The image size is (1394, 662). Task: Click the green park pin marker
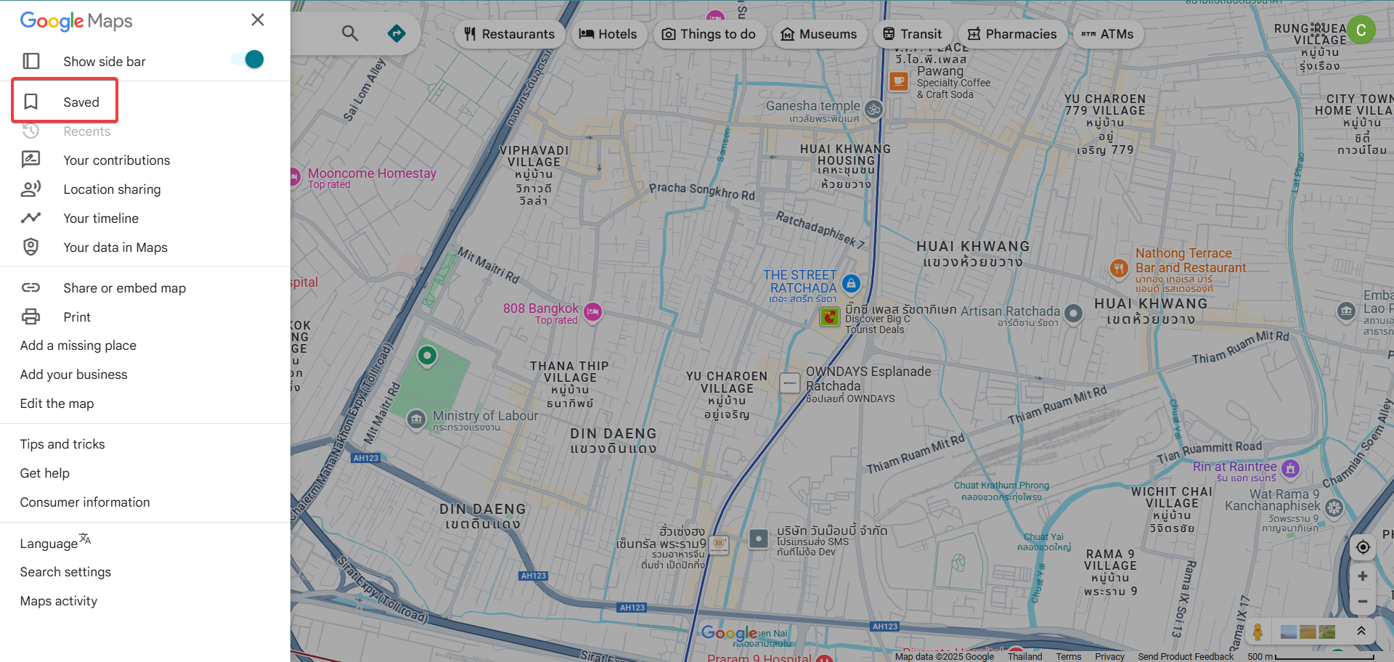pyautogui.click(x=427, y=356)
